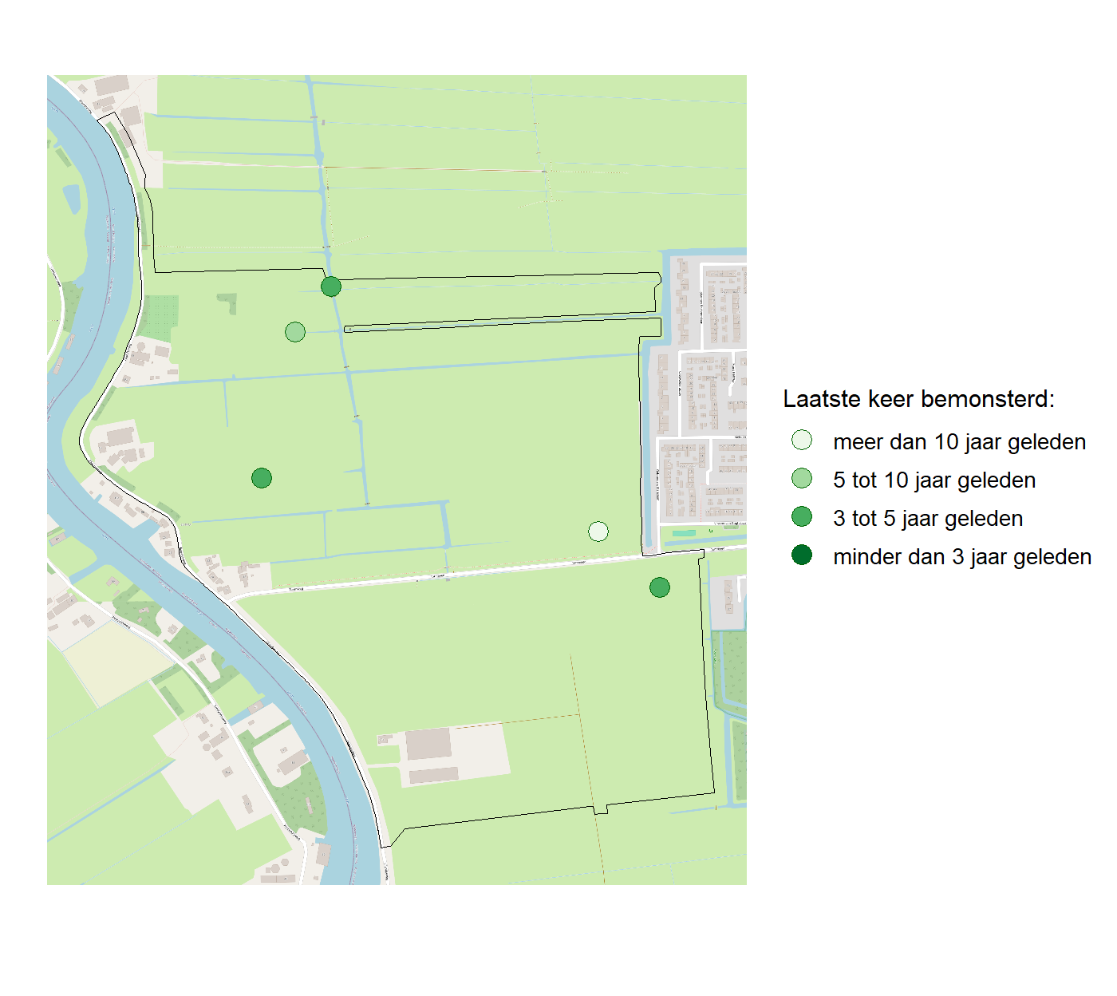
Task: Click the sample point on the canal at the boundary line
Action: coord(331,286)
